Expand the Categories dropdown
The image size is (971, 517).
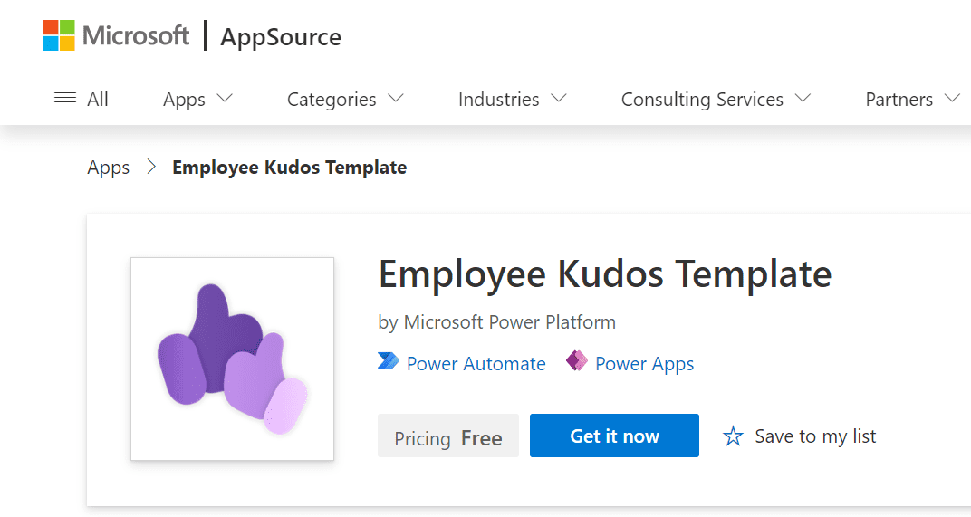345,99
